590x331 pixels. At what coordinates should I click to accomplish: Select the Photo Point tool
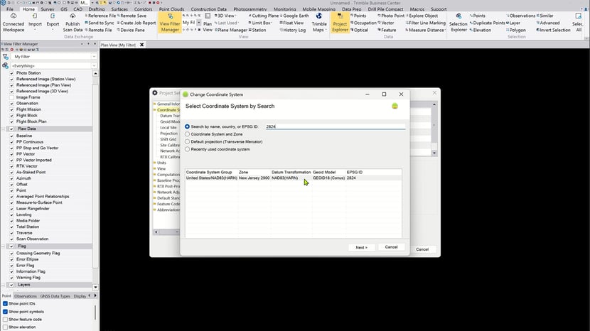(391, 16)
